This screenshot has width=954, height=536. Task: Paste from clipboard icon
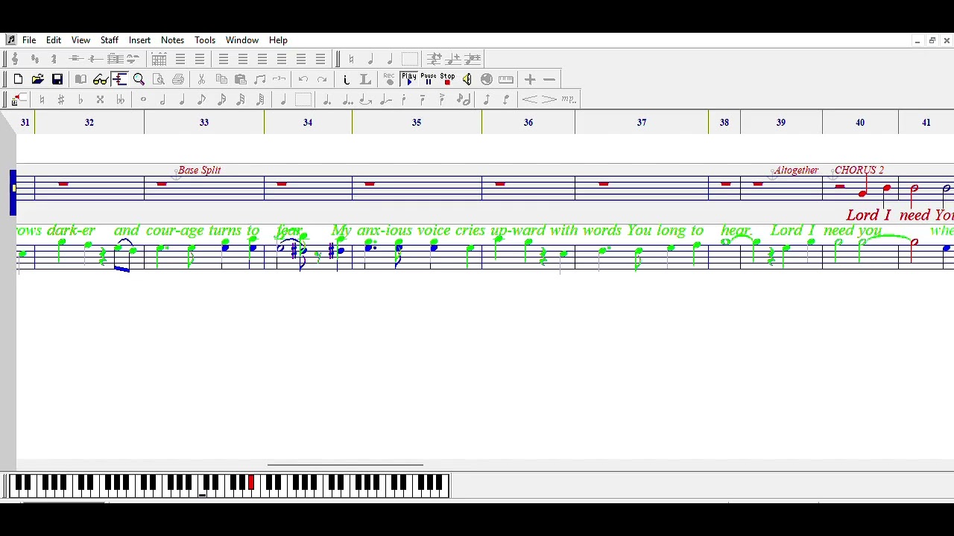[241, 79]
